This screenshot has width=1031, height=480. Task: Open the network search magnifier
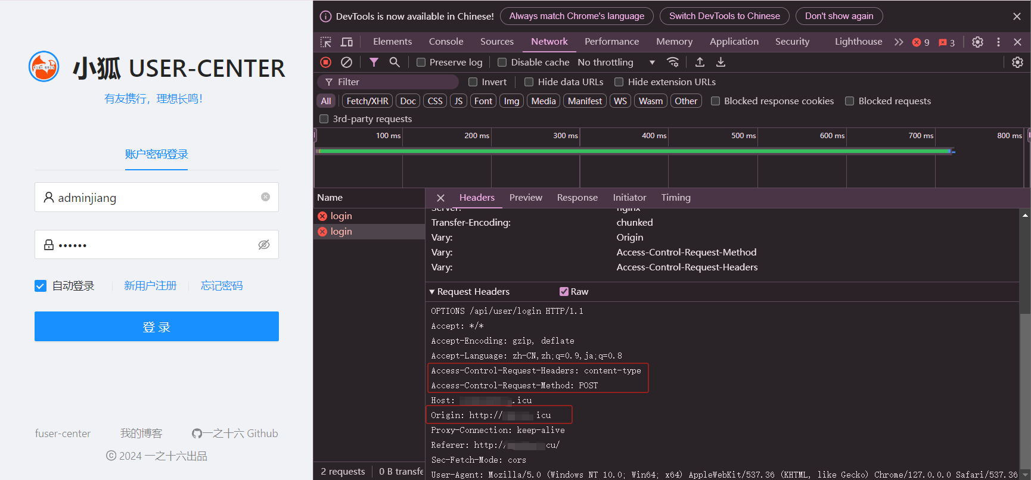click(395, 62)
